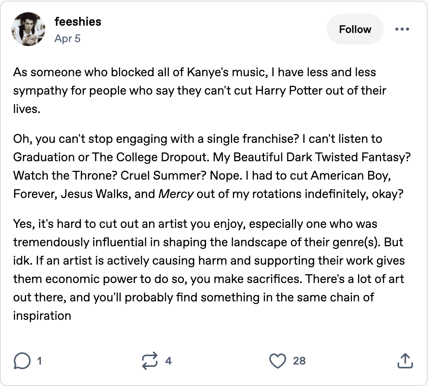
Task: Click the username feeshies
Action: [x=78, y=21]
